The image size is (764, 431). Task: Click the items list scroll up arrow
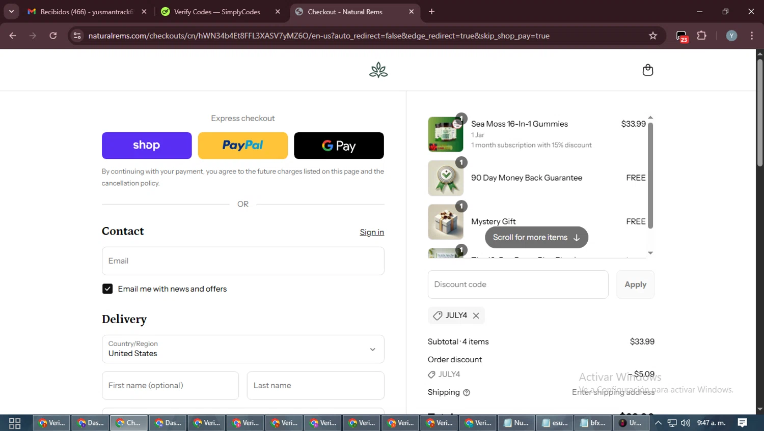[650, 118]
